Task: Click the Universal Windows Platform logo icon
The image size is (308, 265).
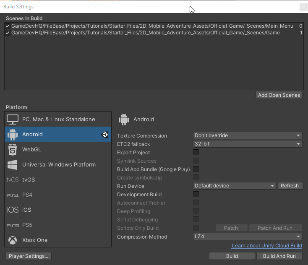Action: click(12, 165)
